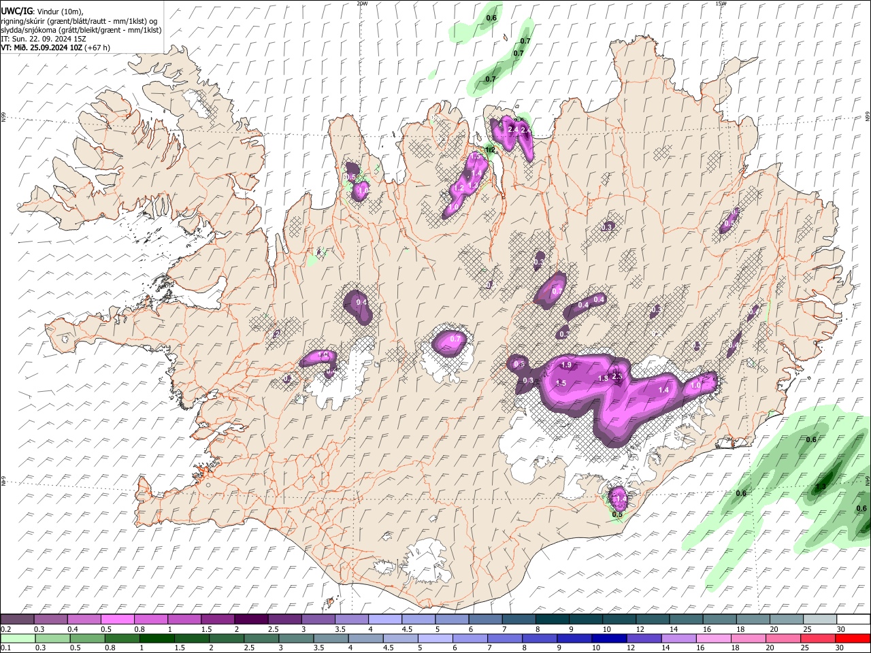871x653 pixels.
Task: Select light pink rain swatch starting at 16
Action: [x=714, y=638]
